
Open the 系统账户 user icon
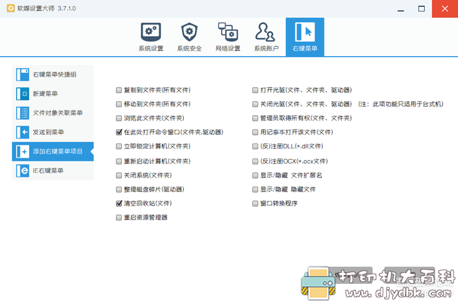coord(265,32)
